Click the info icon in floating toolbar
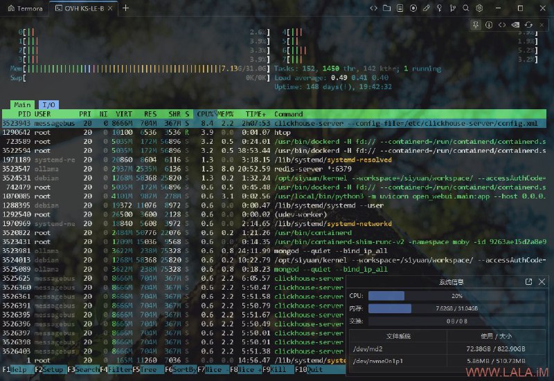Image resolution: width=554 pixels, height=381 pixels. click(489, 25)
